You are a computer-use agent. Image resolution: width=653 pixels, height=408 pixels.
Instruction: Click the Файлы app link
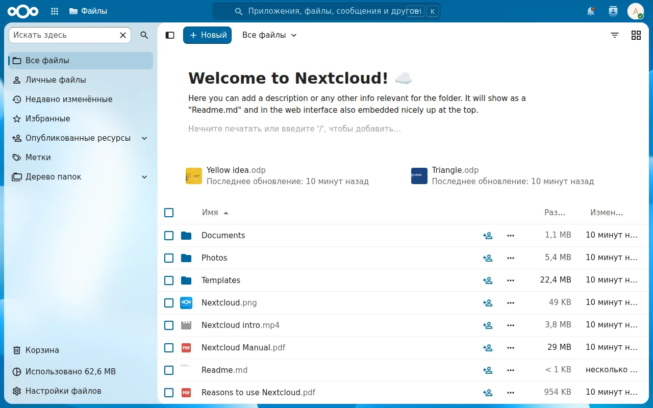point(88,11)
